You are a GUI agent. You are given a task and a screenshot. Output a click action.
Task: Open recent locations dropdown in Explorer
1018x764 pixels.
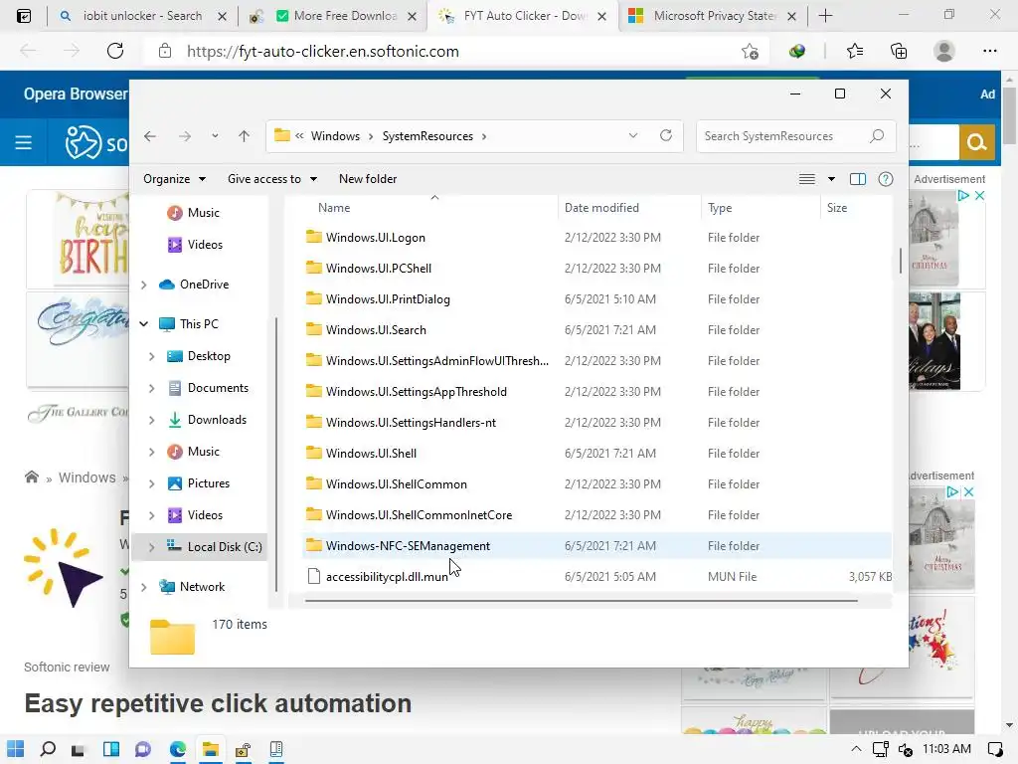click(x=215, y=136)
